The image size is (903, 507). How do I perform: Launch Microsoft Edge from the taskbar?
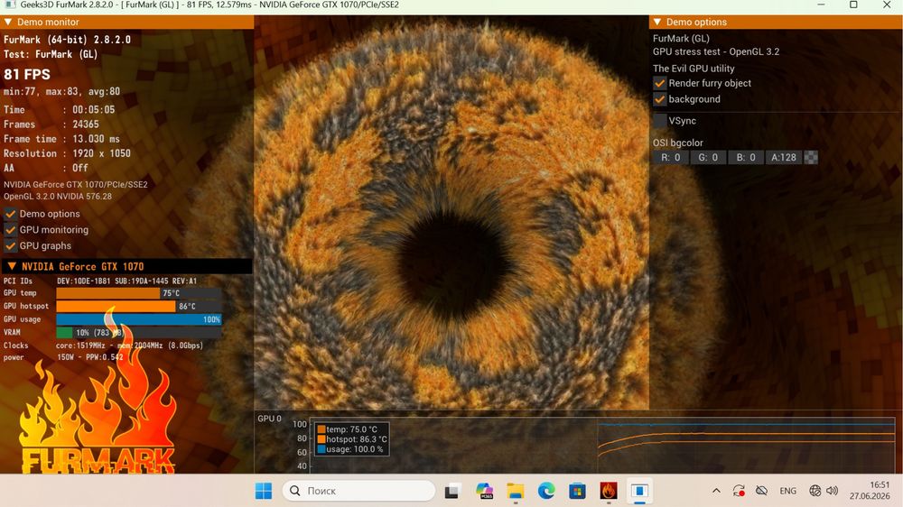(546, 491)
